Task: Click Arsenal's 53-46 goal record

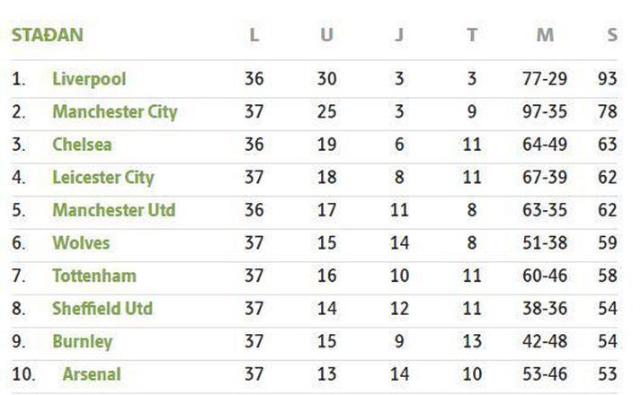Action: (545, 374)
